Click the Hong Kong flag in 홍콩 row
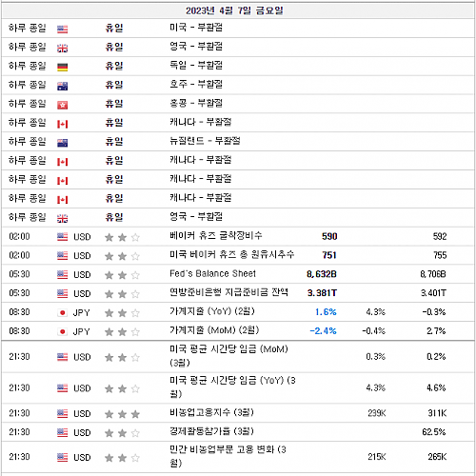Viewport: 476px width, 476px height. 62,105
